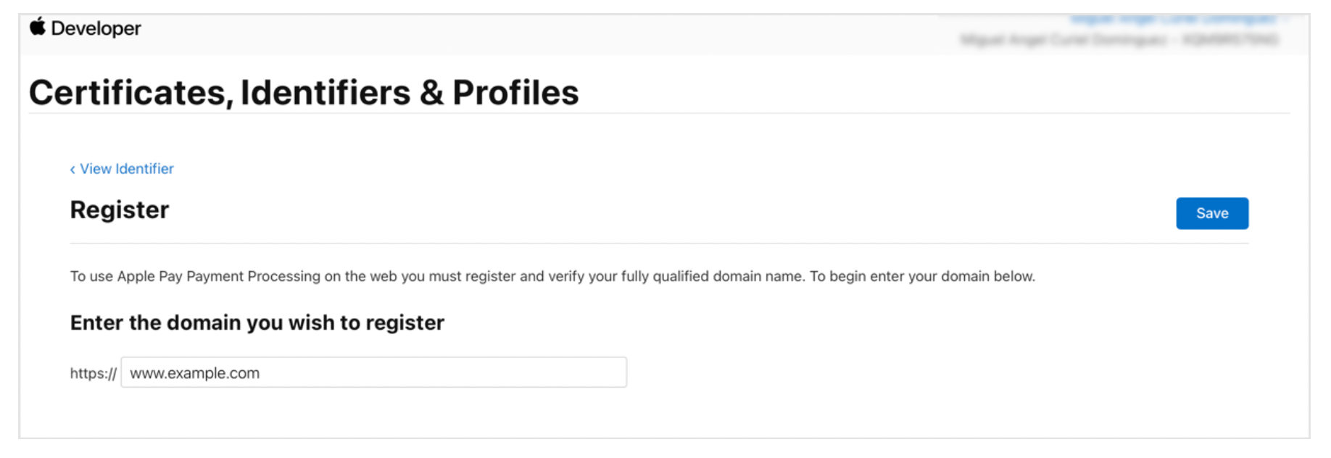1331x458 pixels.
Task: Click the blurred gray team name text
Action: [x=1119, y=40]
